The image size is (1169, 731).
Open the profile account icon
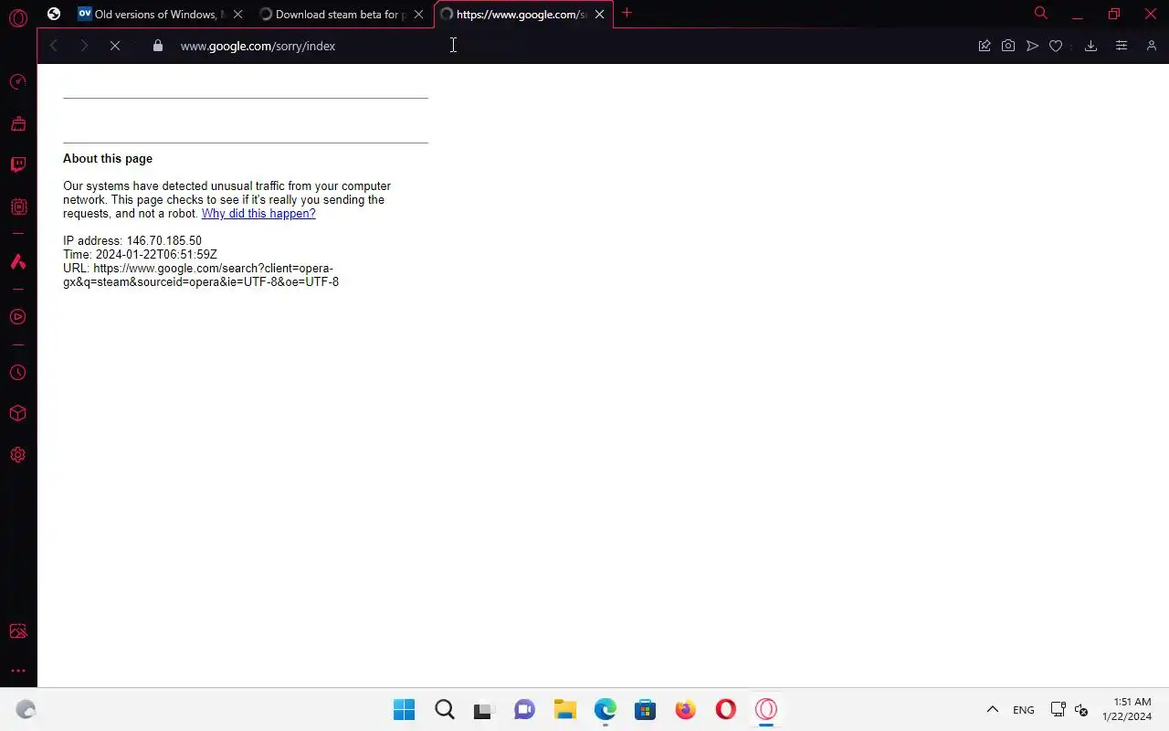click(x=1151, y=46)
